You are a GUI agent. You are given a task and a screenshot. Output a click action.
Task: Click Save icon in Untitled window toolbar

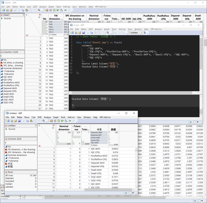[x=19, y=121]
